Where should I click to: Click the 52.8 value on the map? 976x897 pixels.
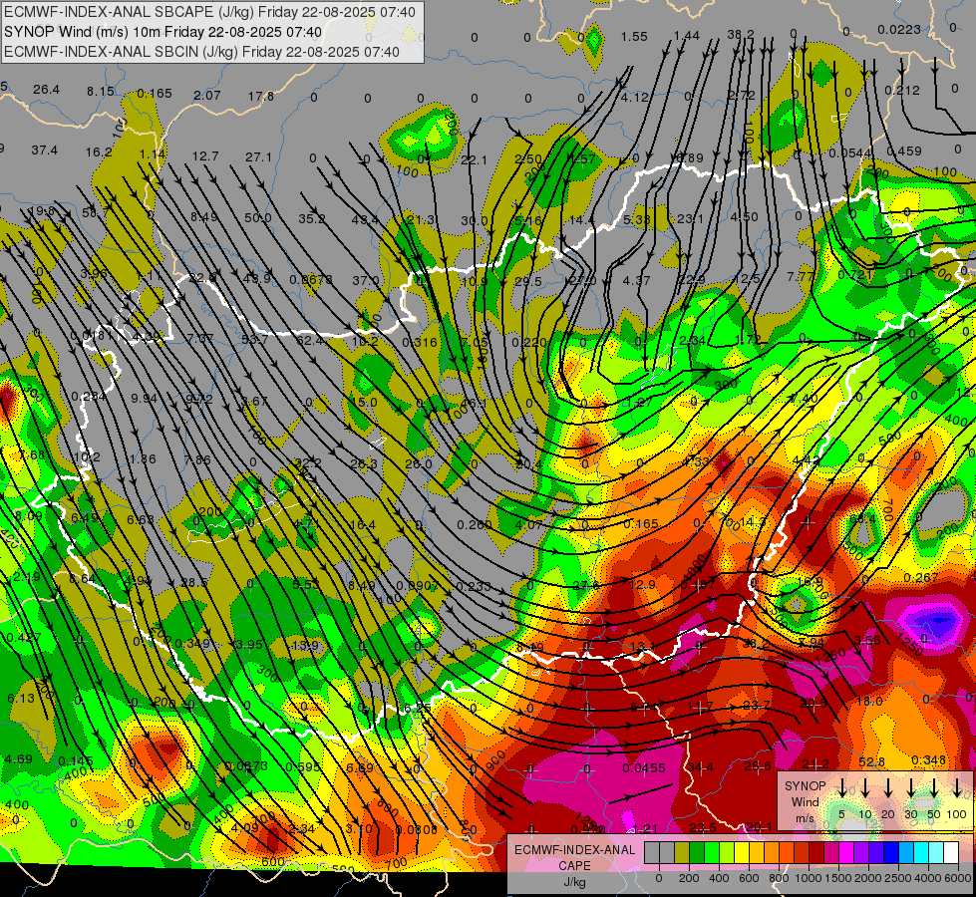click(871, 761)
